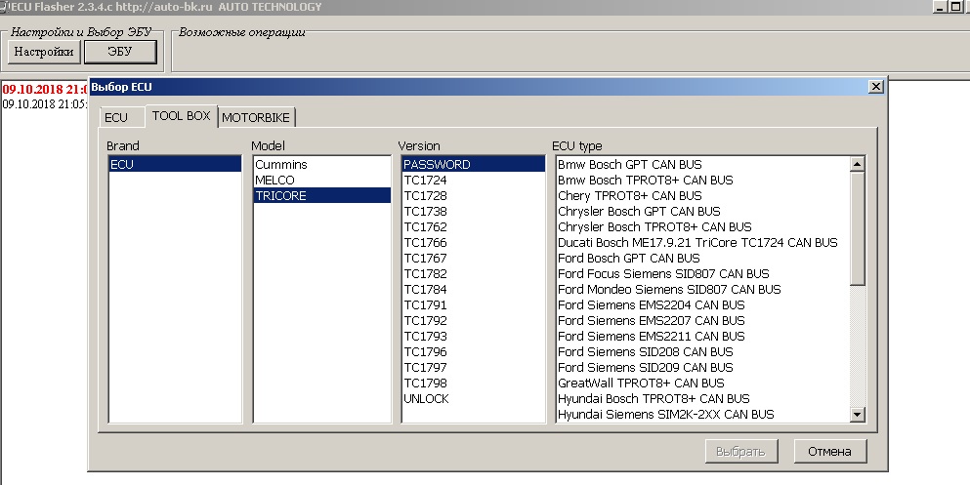Image resolution: width=970 pixels, height=485 pixels.
Task: Select MELCO in the Model list
Action: [x=322, y=180]
